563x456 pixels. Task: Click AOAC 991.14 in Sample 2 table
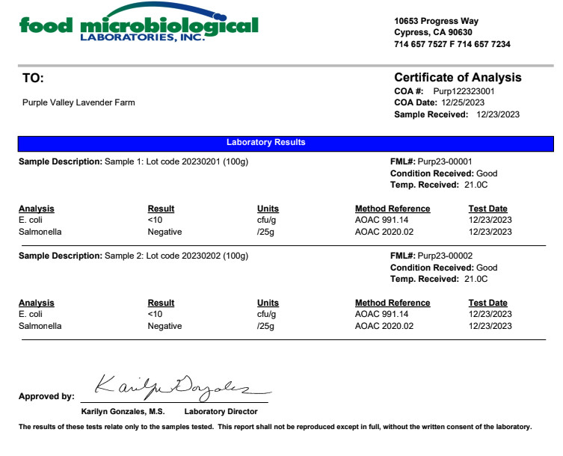(x=381, y=314)
